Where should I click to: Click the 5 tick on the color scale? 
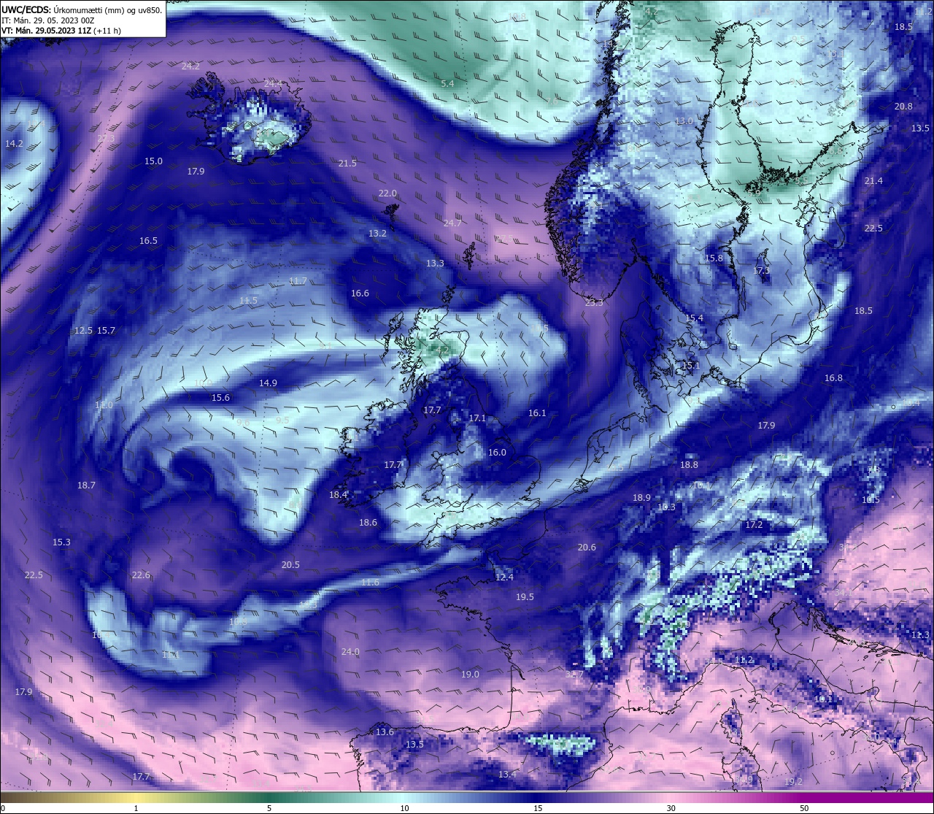click(269, 808)
